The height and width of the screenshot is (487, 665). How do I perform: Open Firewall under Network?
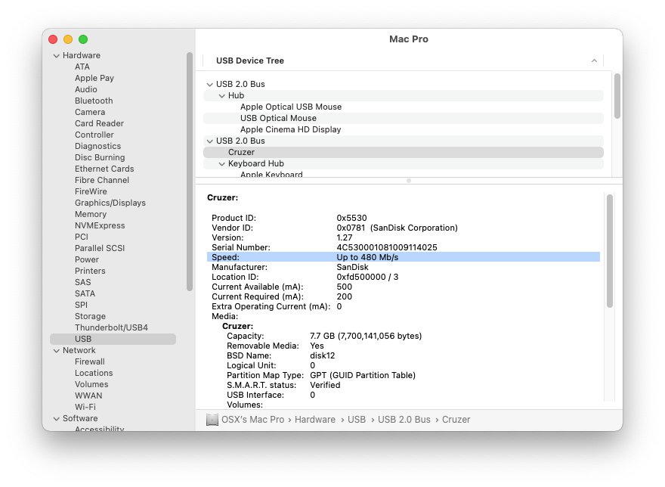89,361
